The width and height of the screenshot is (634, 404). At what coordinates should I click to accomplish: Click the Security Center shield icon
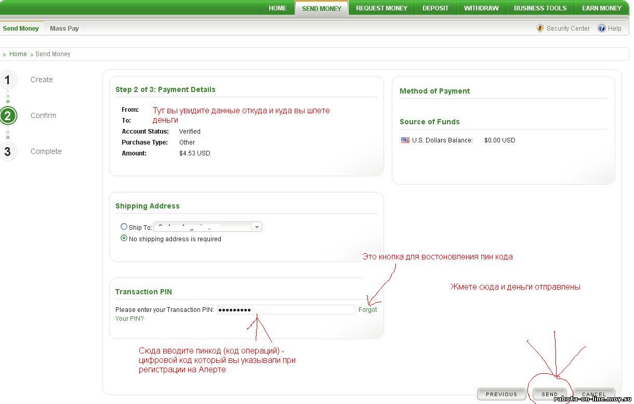click(540, 29)
